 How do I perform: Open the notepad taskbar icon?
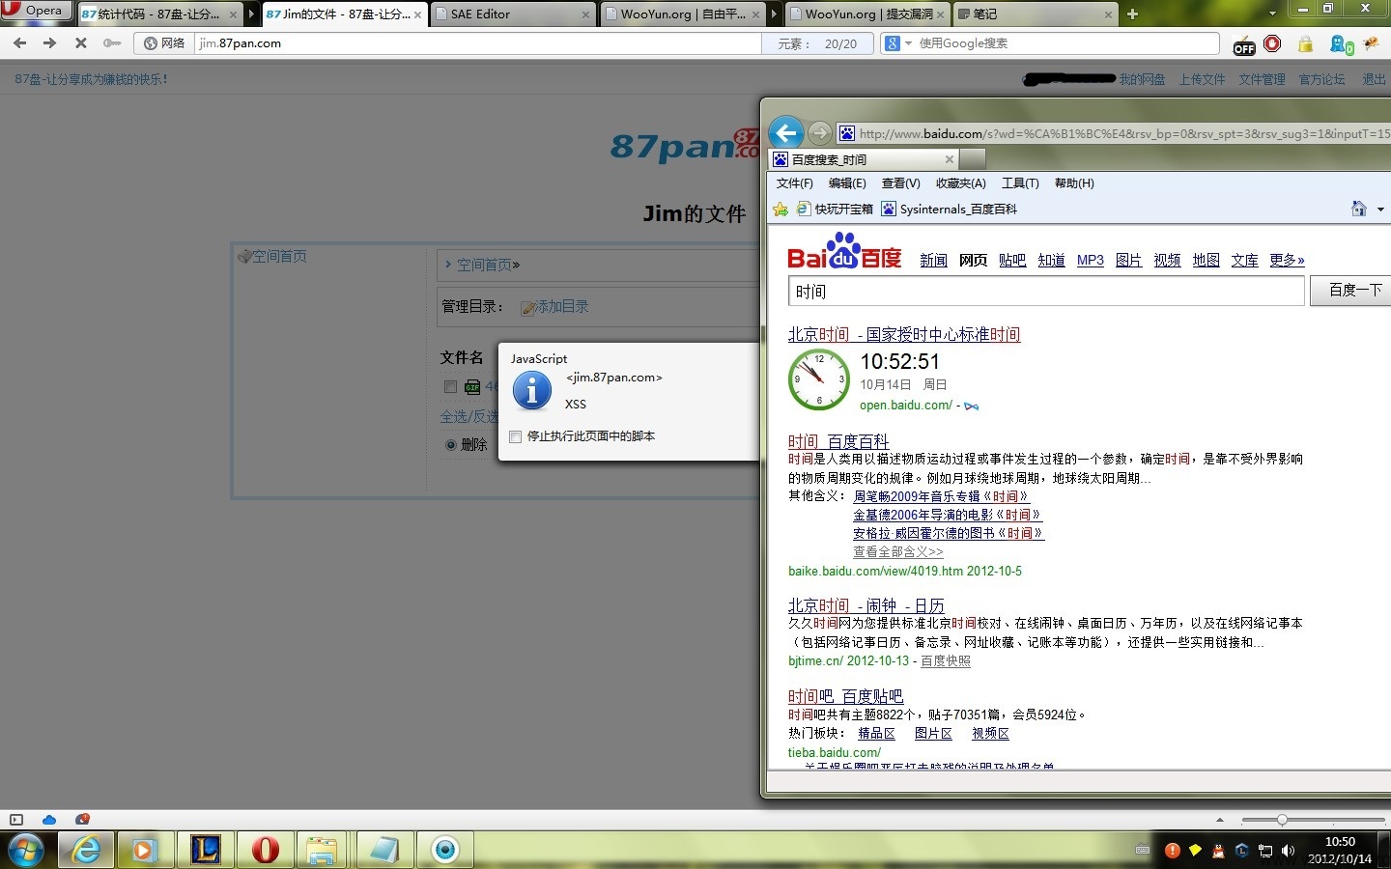click(383, 850)
